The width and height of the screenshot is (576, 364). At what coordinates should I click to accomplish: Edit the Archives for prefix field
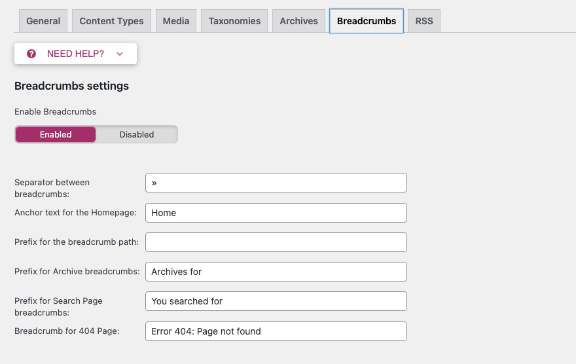click(276, 272)
